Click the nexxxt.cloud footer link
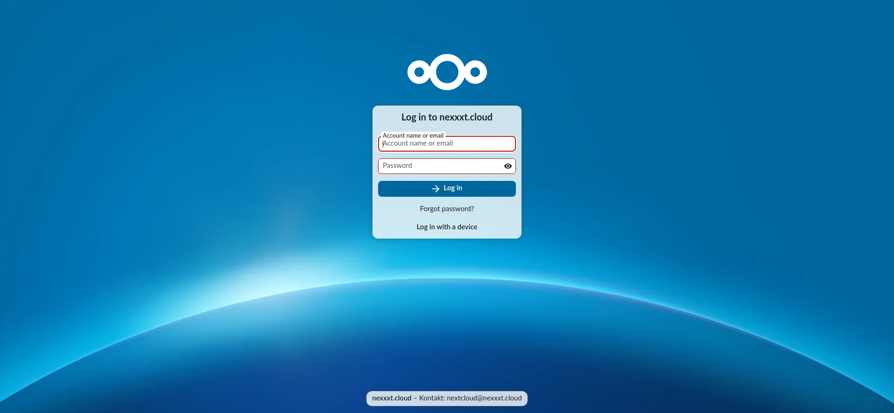 click(x=392, y=398)
